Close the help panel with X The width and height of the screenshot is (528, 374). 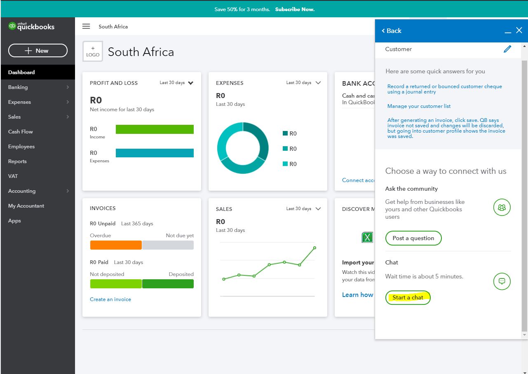(x=519, y=30)
